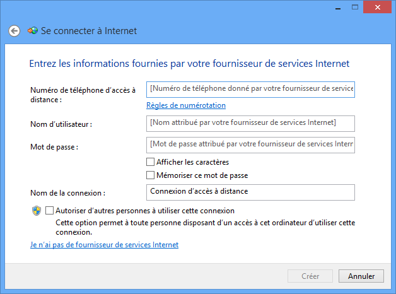Click the heading Entrez les informations fournies
The height and width of the screenshot is (294, 396).
coord(189,63)
